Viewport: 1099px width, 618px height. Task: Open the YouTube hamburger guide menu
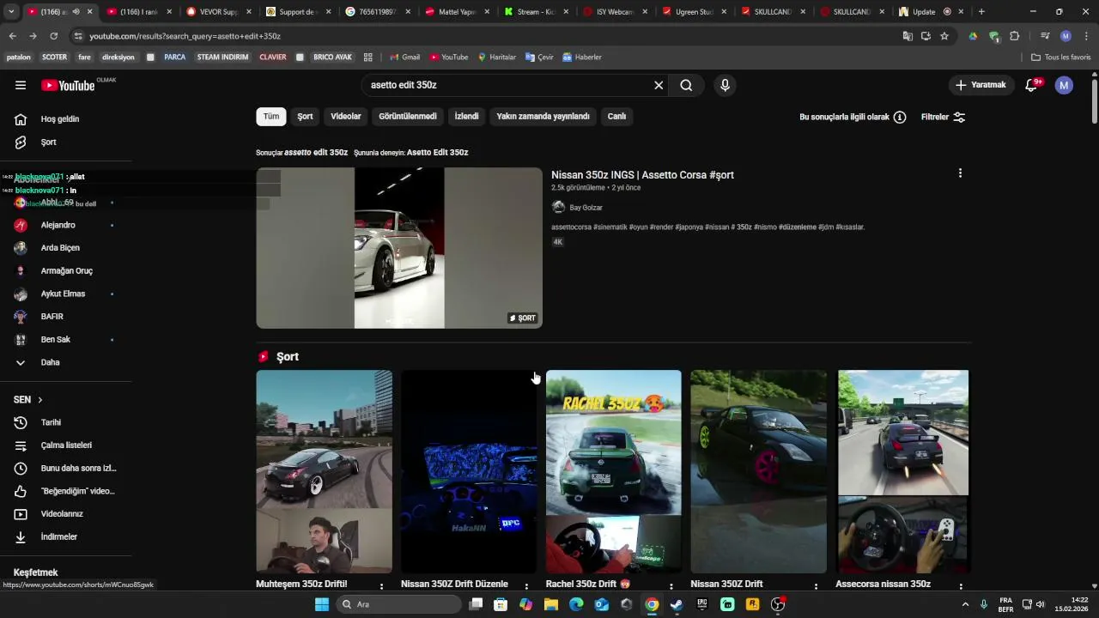click(x=21, y=85)
